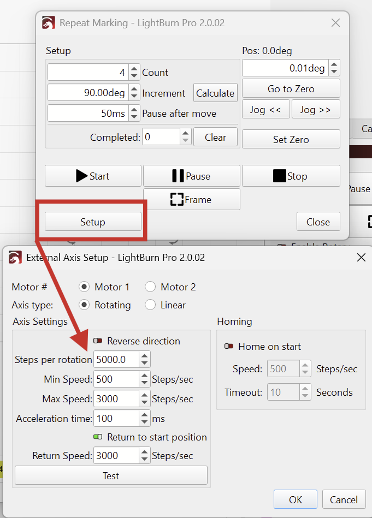Click Close in Repeat Marking dialog

(318, 222)
